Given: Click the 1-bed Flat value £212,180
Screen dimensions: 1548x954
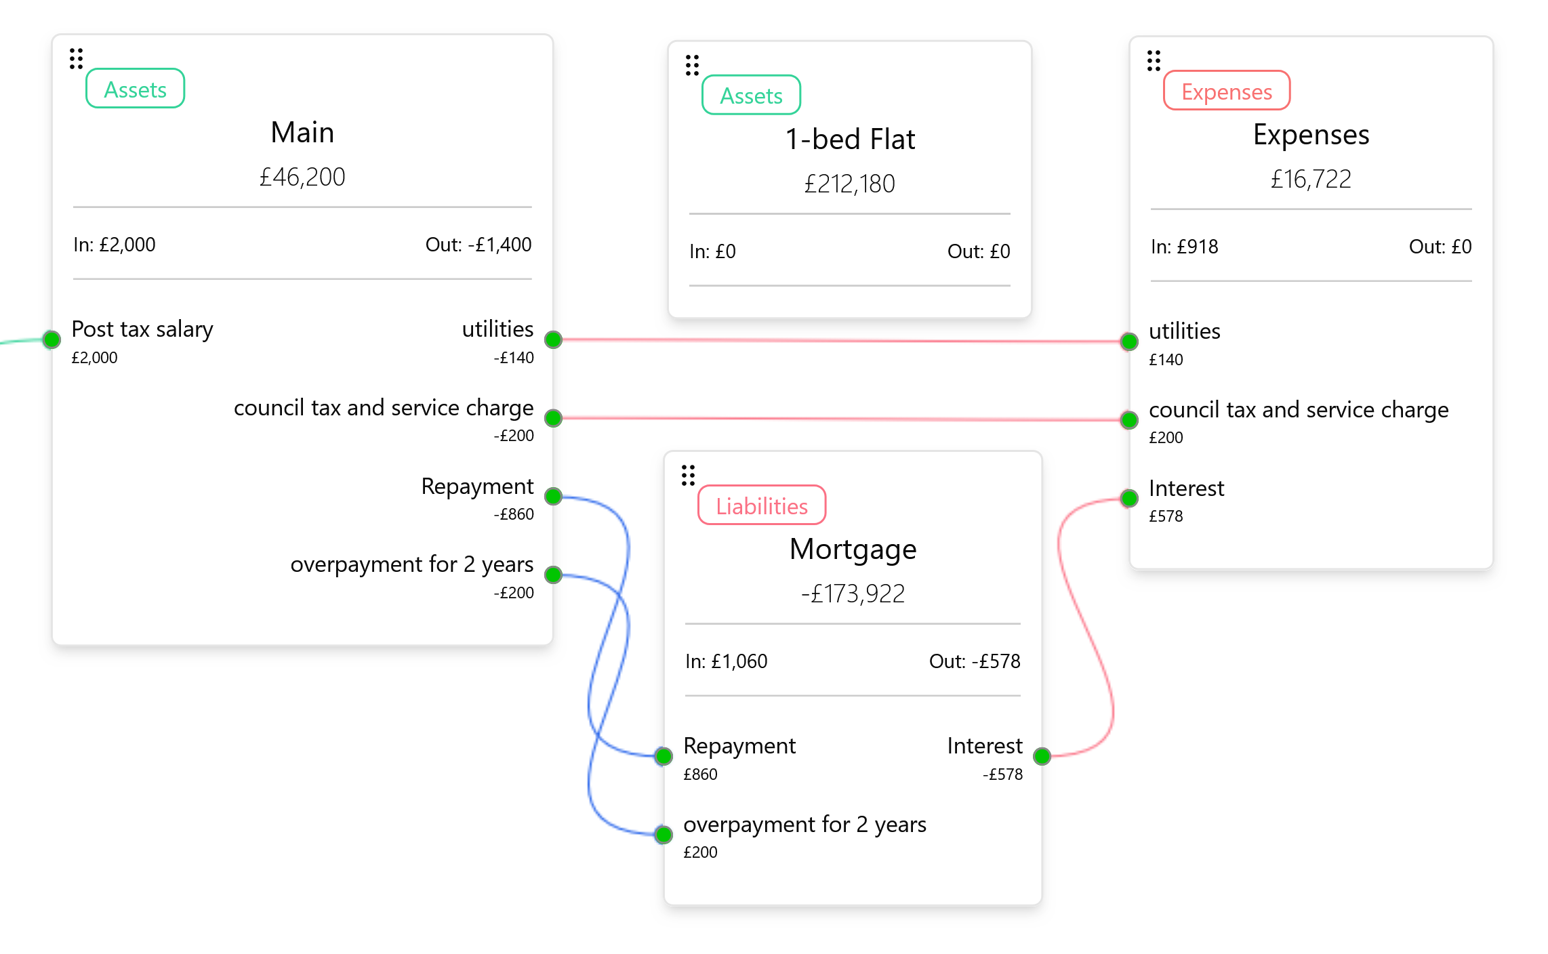Looking at the screenshot, I should (x=849, y=184).
